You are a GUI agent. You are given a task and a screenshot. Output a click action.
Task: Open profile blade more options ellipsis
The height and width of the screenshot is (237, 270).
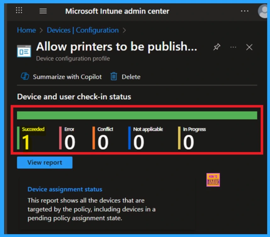[233, 47]
